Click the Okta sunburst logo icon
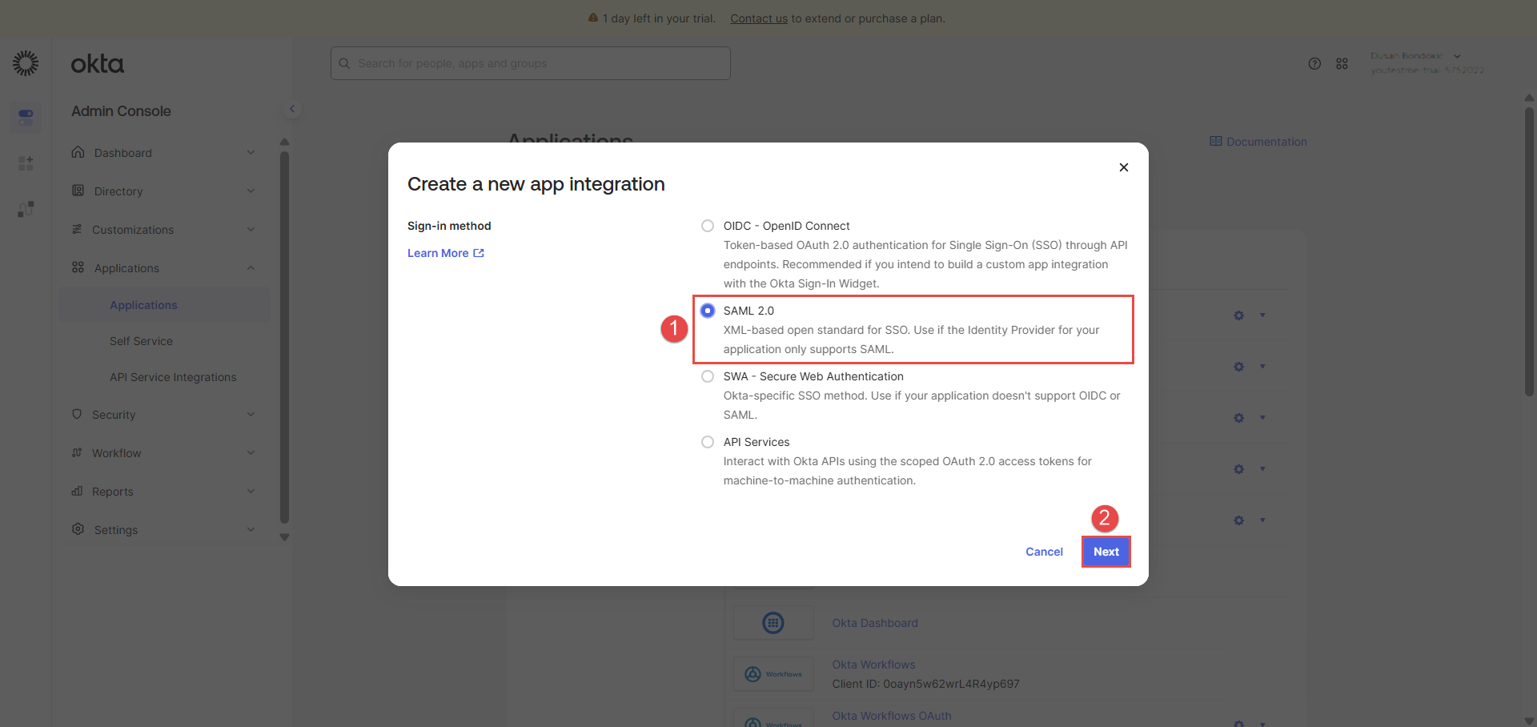The width and height of the screenshot is (1537, 727). pos(26,63)
